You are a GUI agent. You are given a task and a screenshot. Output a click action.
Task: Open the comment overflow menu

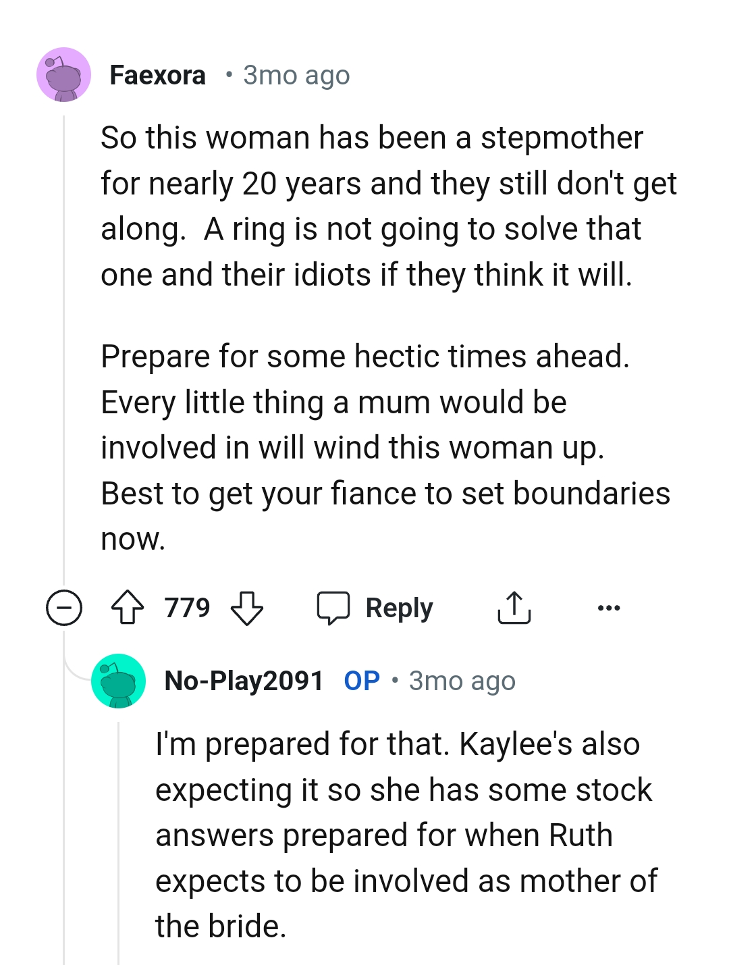click(x=610, y=608)
